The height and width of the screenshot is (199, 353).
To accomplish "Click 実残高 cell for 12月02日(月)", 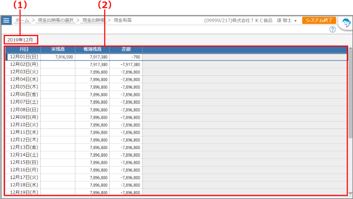I will click(58, 64).
